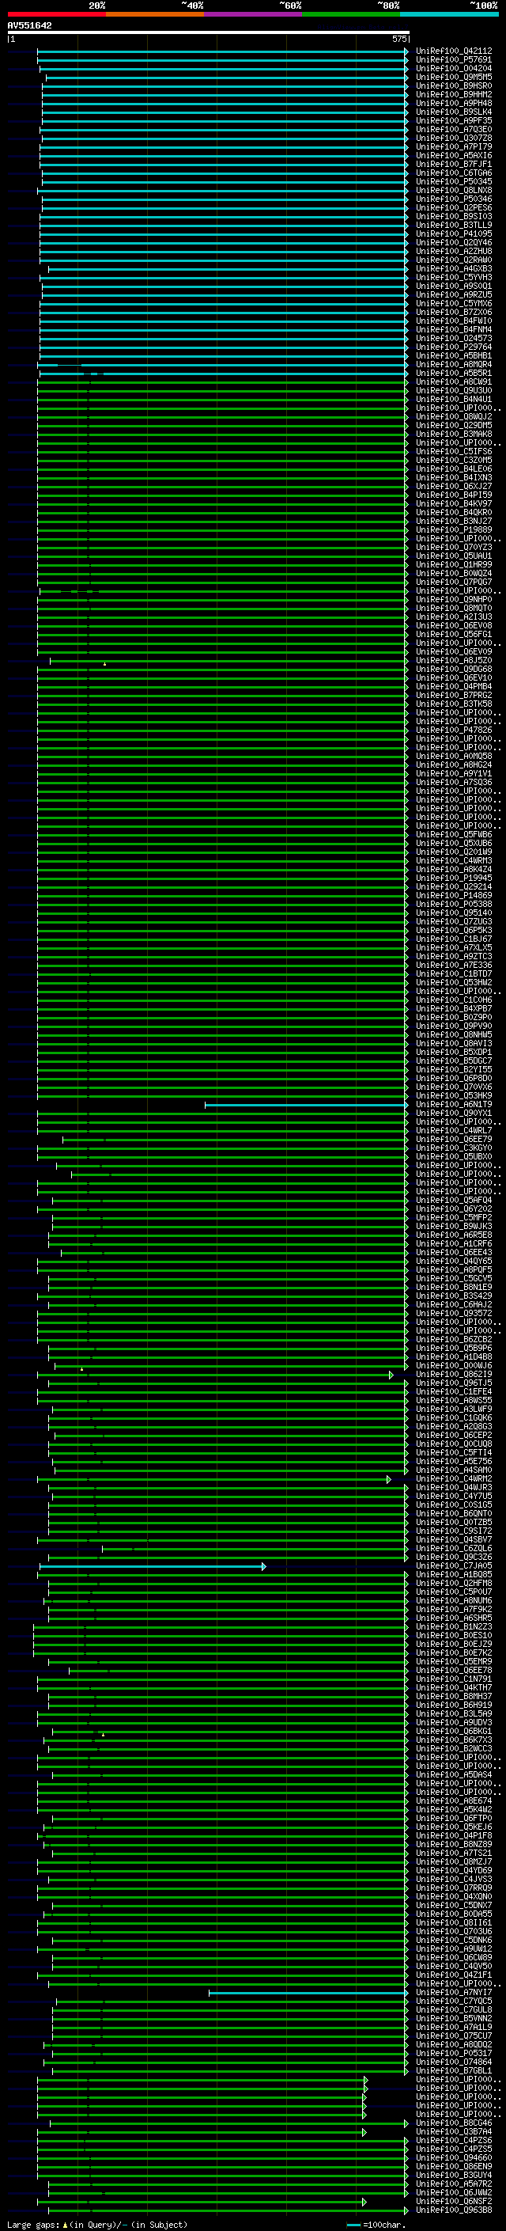The height and width of the screenshot is (2231, 506).
Task: Click the short cyan alignment bar for A6N1T9
Action: click(306, 1105)
